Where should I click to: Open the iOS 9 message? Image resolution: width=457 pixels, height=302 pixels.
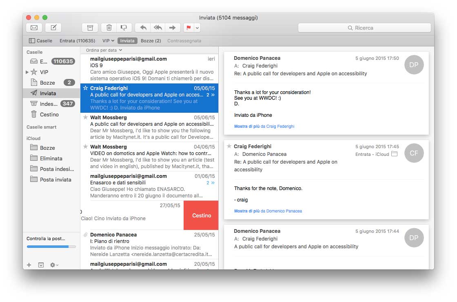coord(149,69)
